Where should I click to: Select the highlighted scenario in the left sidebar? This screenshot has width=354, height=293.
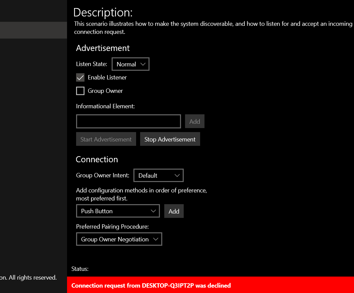tap(33, 30)
